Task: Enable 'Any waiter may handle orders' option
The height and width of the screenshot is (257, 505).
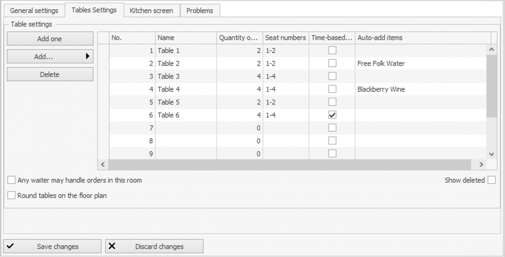Action: tap(12, 180)
